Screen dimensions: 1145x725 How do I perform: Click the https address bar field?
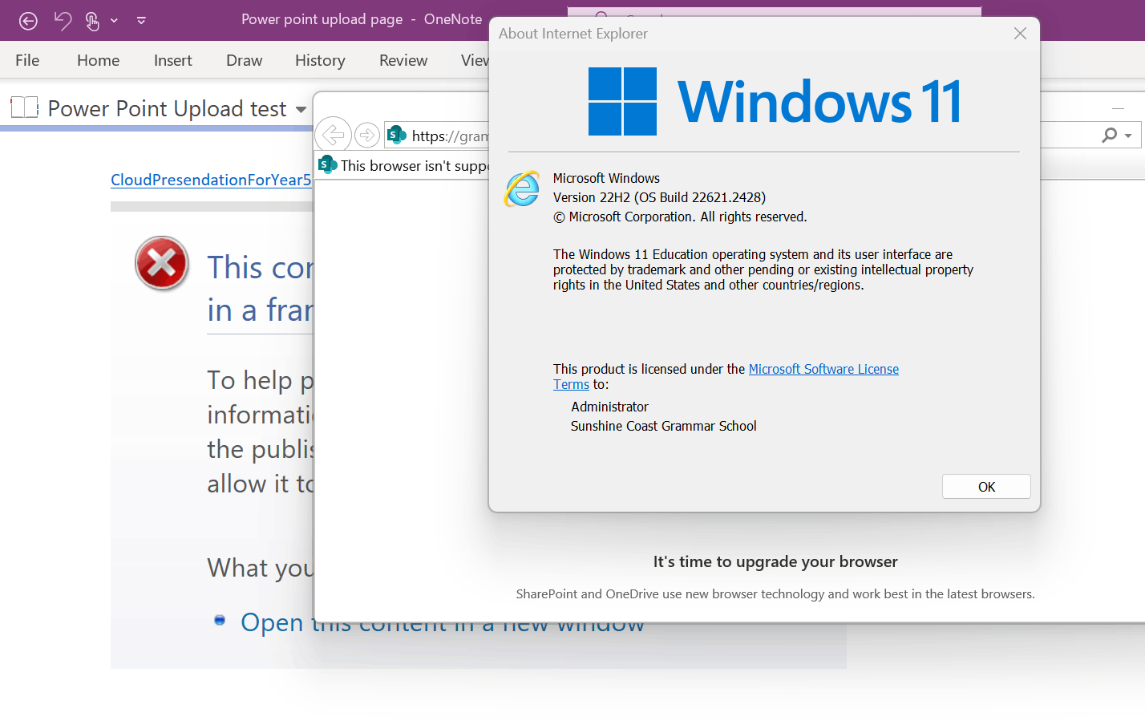coord(437,136)
